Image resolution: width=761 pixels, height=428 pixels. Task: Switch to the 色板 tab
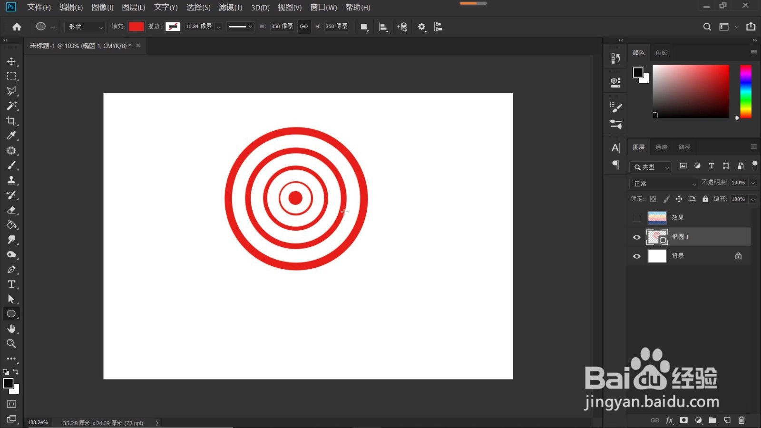661,53
